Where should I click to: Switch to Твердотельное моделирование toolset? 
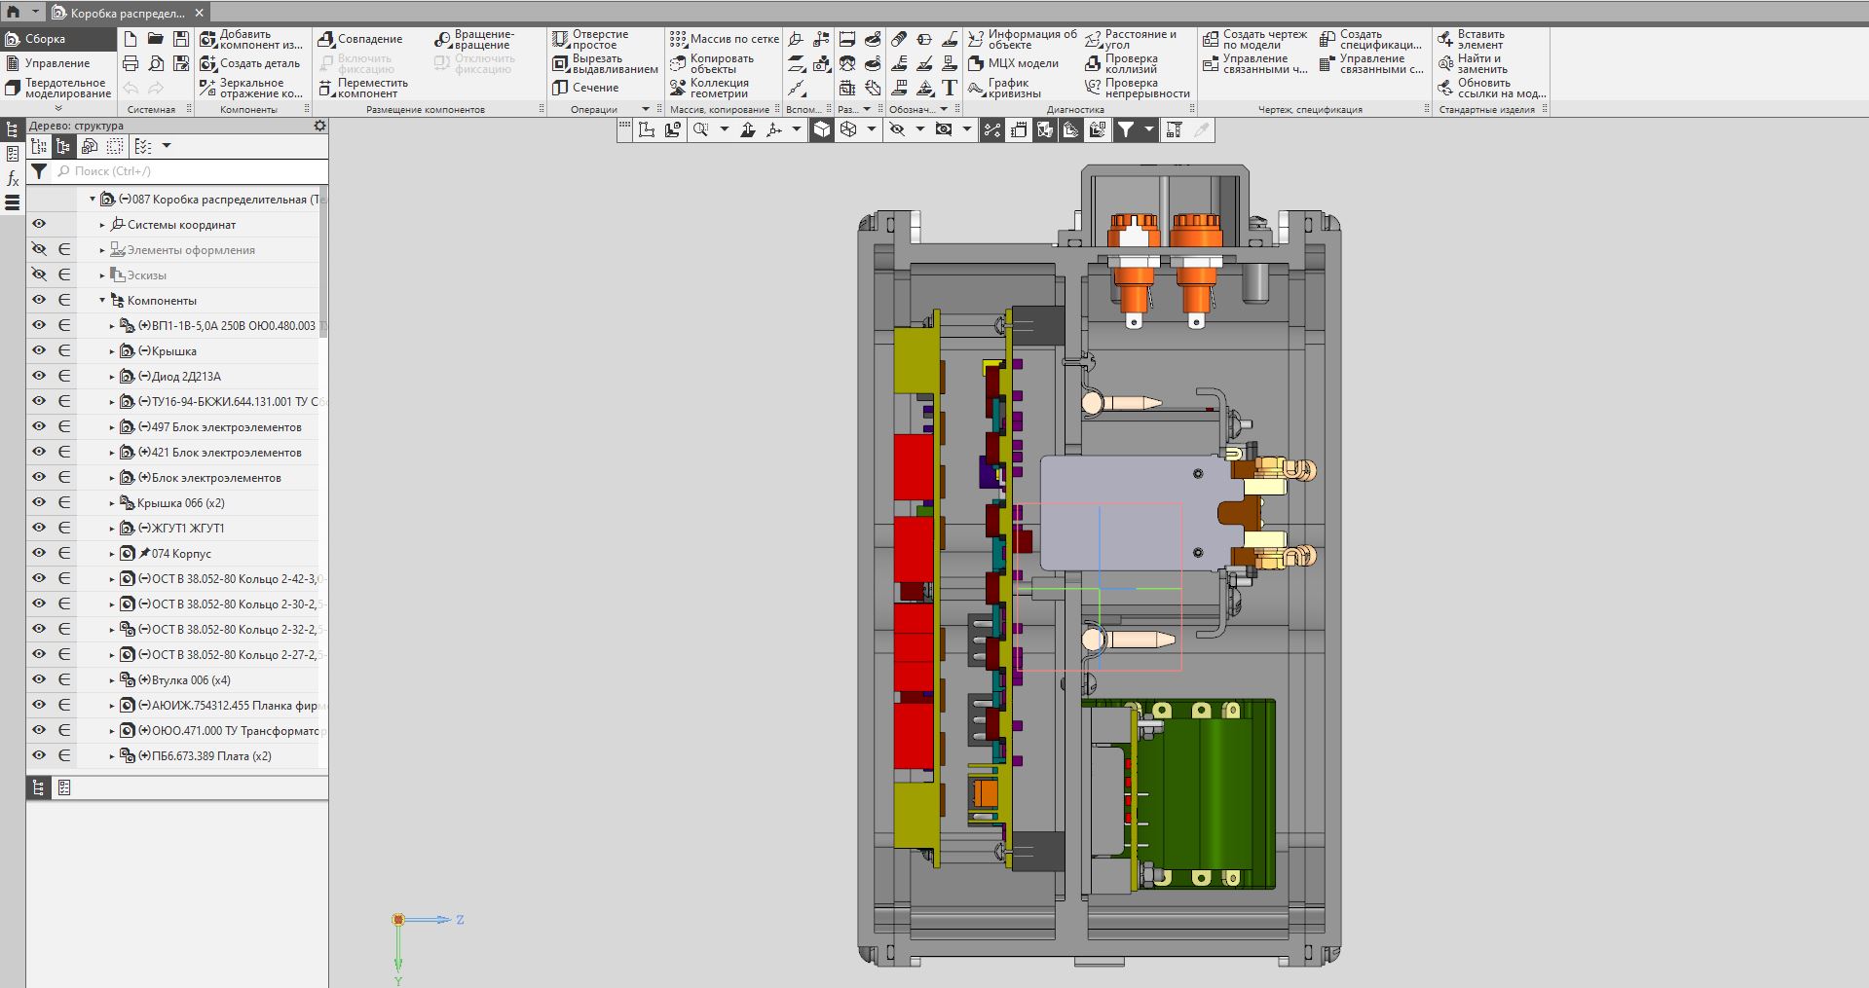58,88
